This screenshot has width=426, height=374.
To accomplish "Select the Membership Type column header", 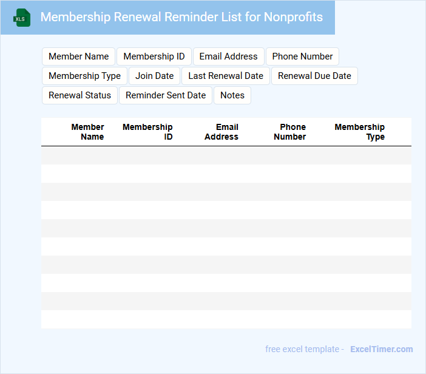I will (360, 132).
